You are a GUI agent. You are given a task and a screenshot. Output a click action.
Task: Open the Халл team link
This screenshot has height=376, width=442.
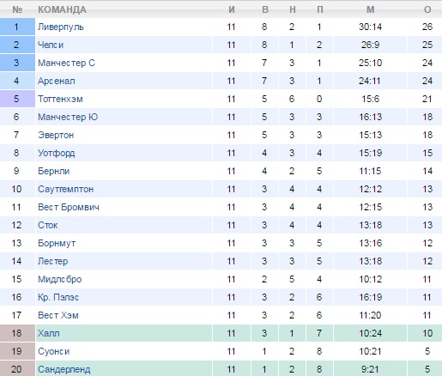pyautogui.click(x=49, y=333)
